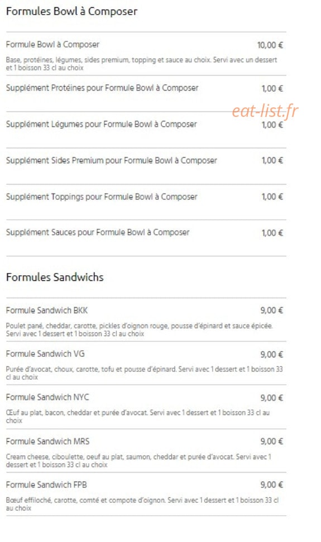The height and width of the screenshot is (542, 321).
Task: Click the 9,00 € price for Sandwich BKK
Action: pos(272,310)
